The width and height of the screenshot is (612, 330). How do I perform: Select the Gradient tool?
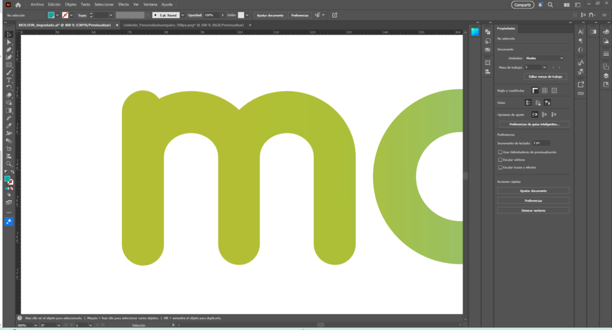tap(8, 111)
